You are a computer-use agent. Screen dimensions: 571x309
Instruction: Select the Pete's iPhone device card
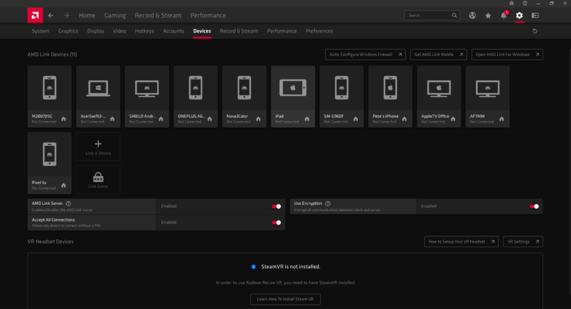tap(390, 97)
